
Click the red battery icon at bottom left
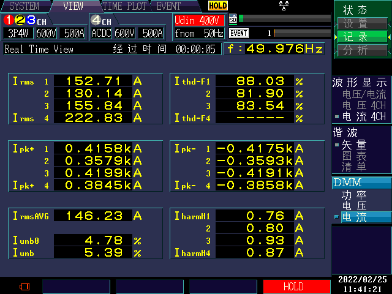click(x=24, y=286)
